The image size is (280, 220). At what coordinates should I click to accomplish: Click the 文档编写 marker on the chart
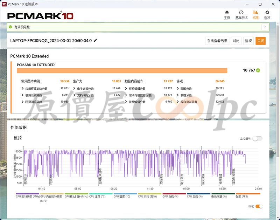161,179
